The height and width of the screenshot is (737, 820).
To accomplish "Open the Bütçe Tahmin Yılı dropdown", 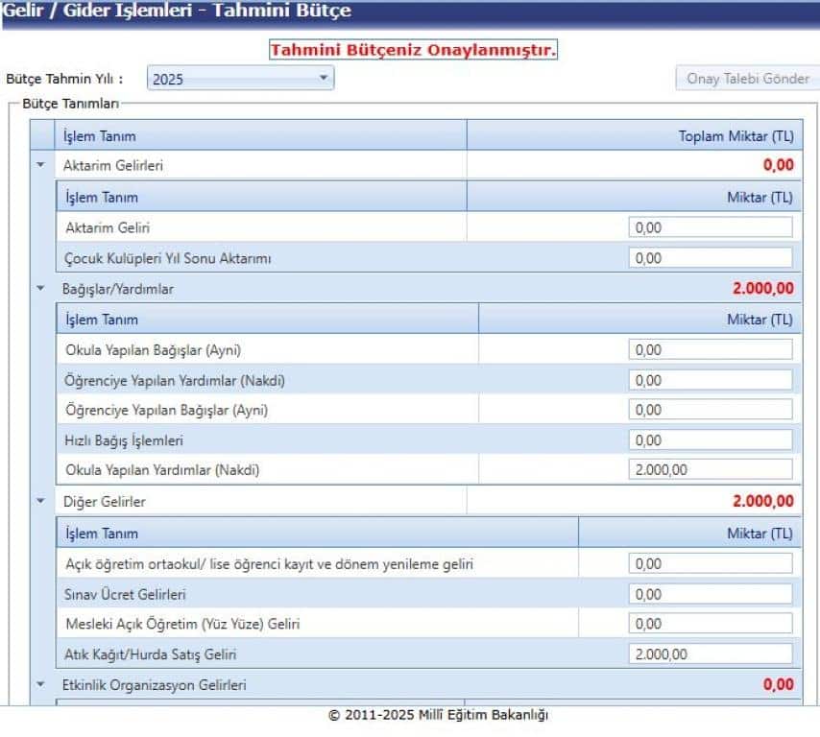I will [240, 79].
